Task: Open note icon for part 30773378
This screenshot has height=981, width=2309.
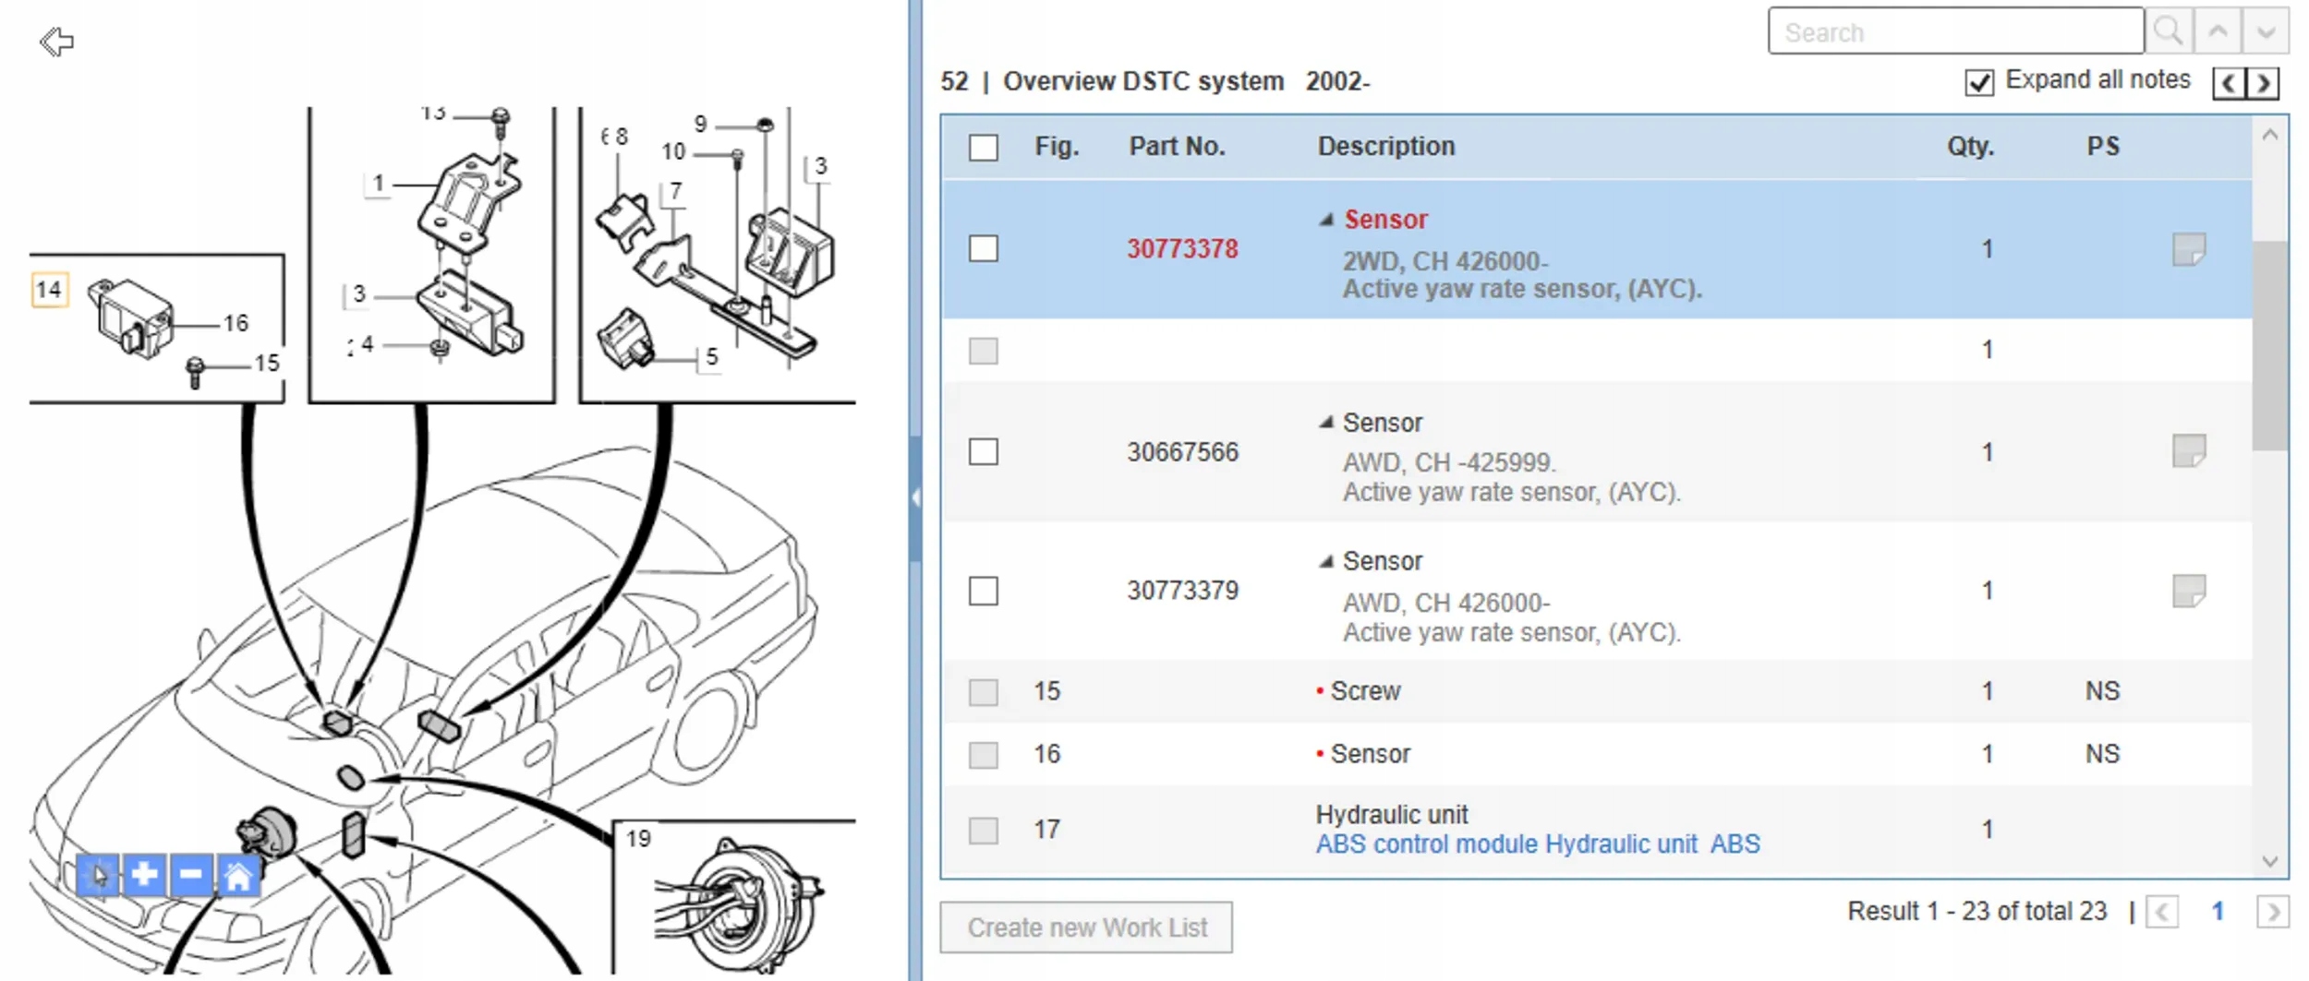Action: [x=2188, y=249]
